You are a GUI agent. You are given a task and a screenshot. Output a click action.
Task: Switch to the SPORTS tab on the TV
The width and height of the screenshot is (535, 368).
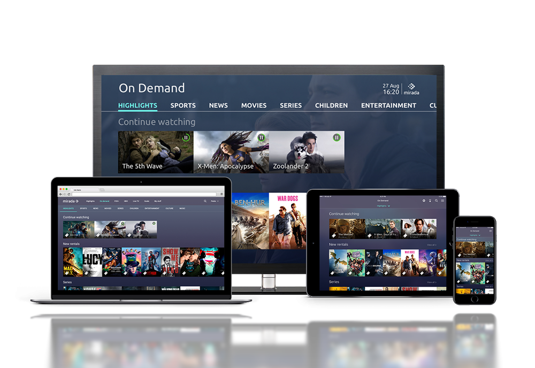[183, 105]
